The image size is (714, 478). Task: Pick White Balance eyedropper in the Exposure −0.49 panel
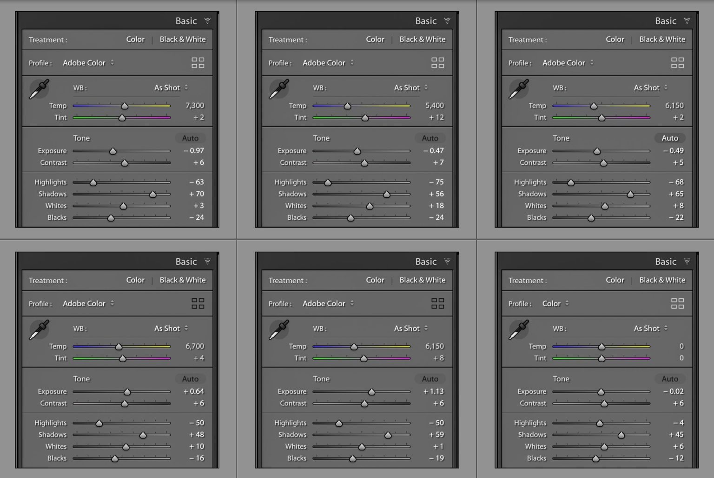(519, 89)
